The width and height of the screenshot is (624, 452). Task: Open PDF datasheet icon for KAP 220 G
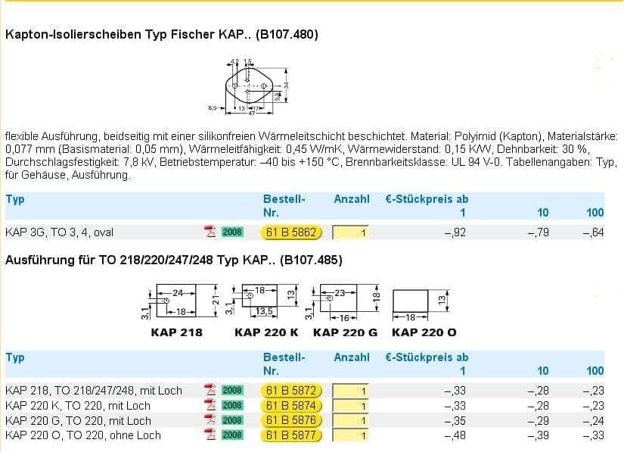click(210, 419)
